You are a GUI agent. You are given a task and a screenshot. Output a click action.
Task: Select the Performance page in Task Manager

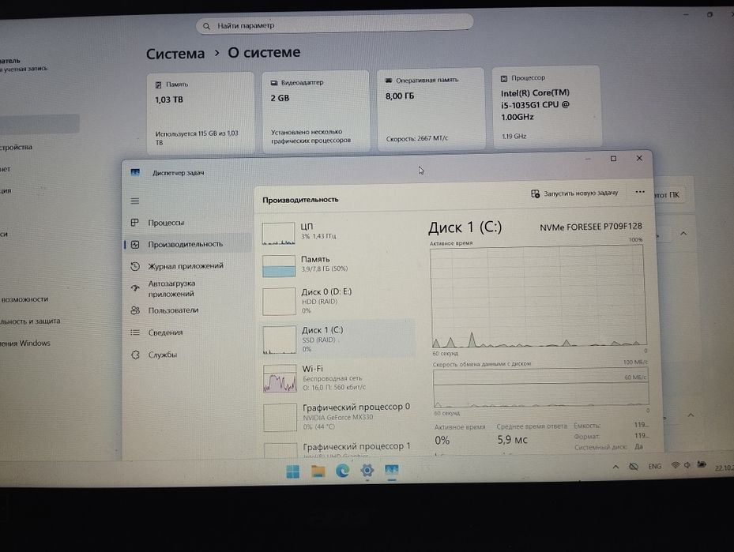pos(187,244)
